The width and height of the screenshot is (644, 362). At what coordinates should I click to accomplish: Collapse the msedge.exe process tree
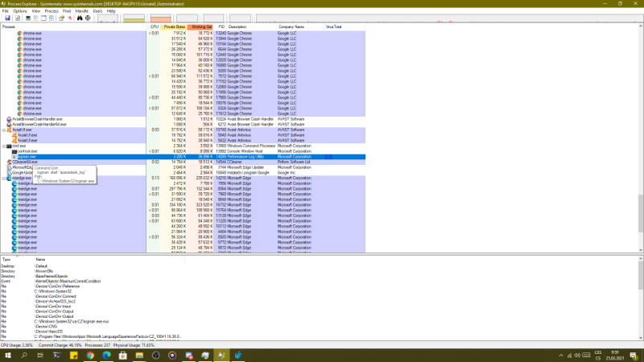tap(4, 178)
